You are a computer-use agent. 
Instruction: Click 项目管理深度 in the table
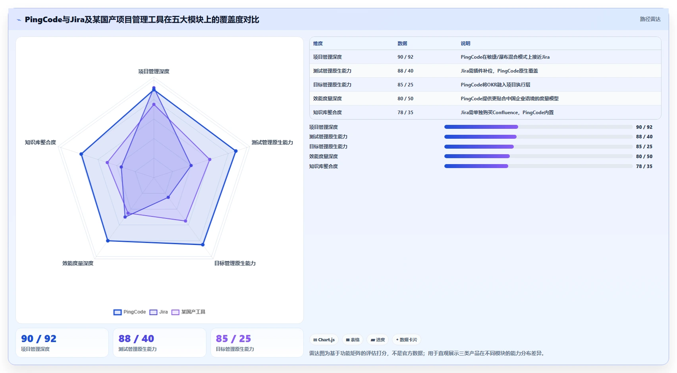click(x=328, y=57)
